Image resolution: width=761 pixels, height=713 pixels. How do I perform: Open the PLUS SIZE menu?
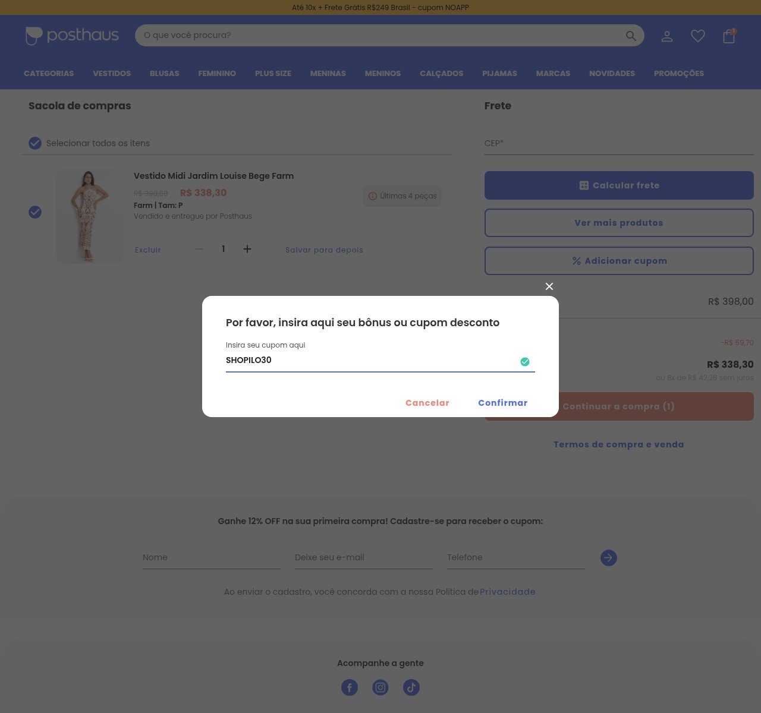point(273,74)
